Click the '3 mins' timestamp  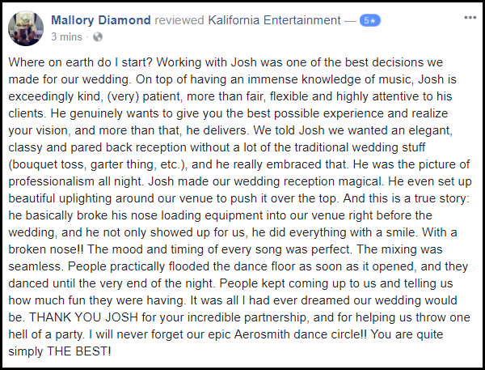tap(66, 37)
